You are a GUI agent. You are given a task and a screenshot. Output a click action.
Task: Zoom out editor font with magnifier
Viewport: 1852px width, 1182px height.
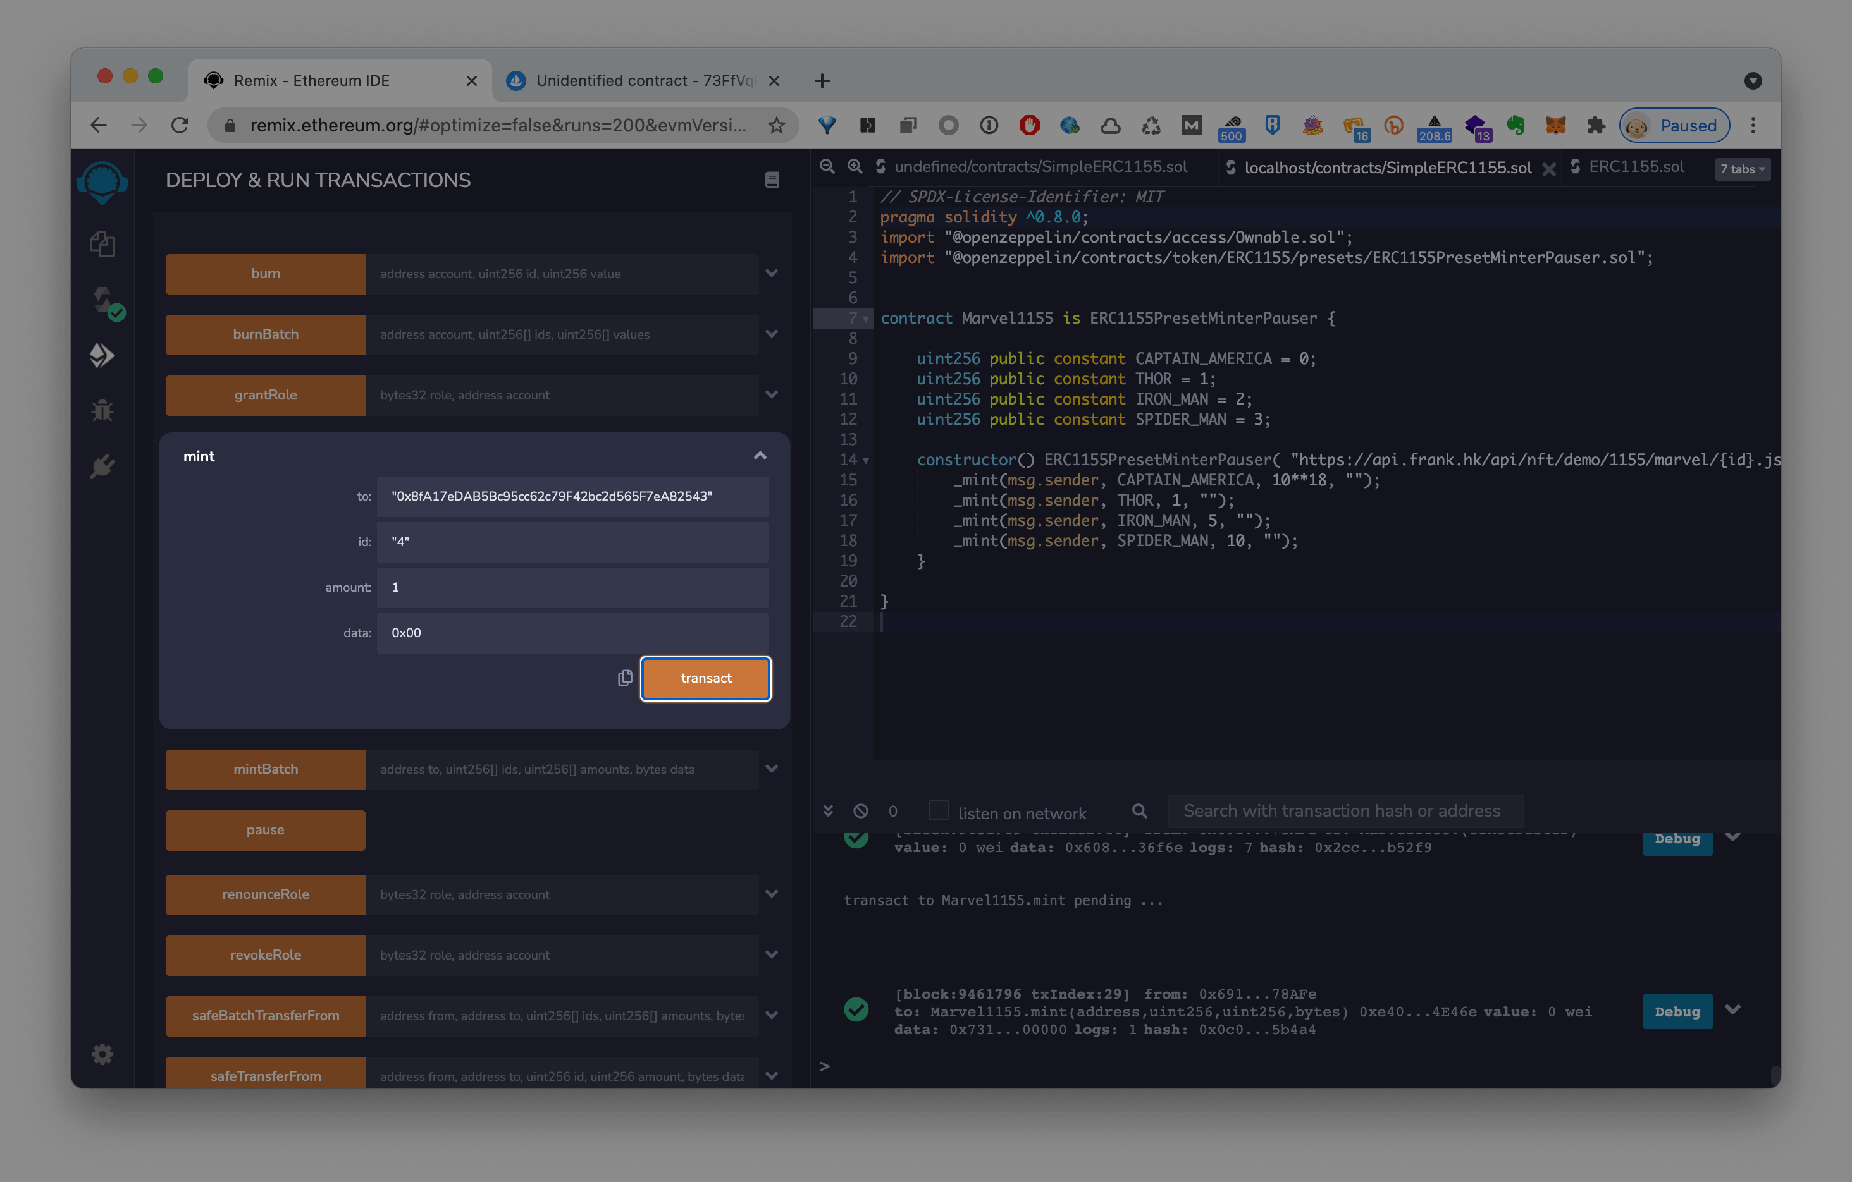click(x=827, y=167)
